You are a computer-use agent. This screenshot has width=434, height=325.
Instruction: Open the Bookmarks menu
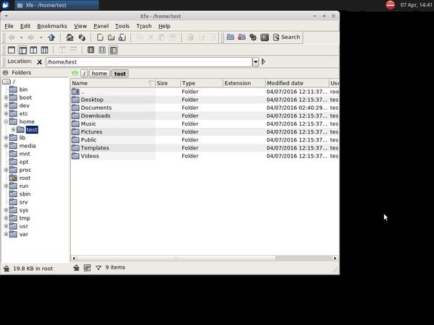click(x=52, y=26)
